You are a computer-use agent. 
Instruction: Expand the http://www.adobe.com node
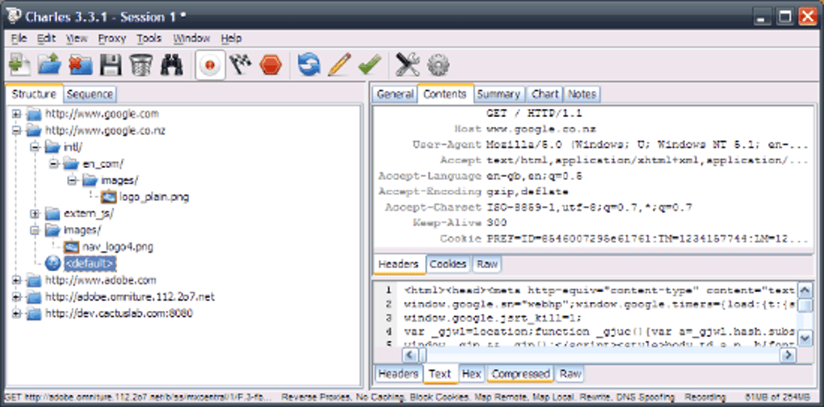click(16, 280)
